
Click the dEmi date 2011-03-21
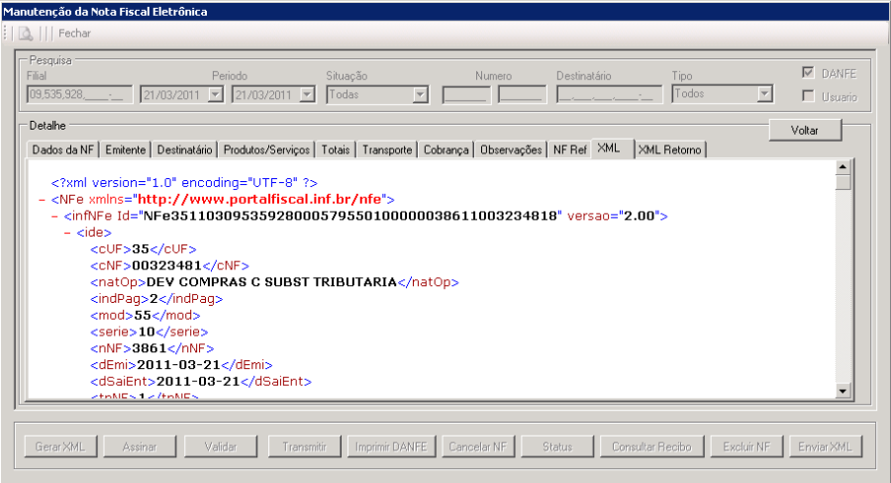click(178, 365)
